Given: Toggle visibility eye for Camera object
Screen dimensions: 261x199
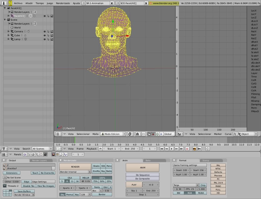Looking at the screenshot, I should pos(45,31).
